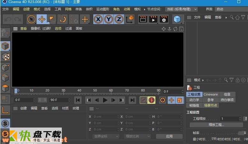Click the 应用 apply button
The image size is (248, 144).
pyautogui.click(x=169, y=136)
